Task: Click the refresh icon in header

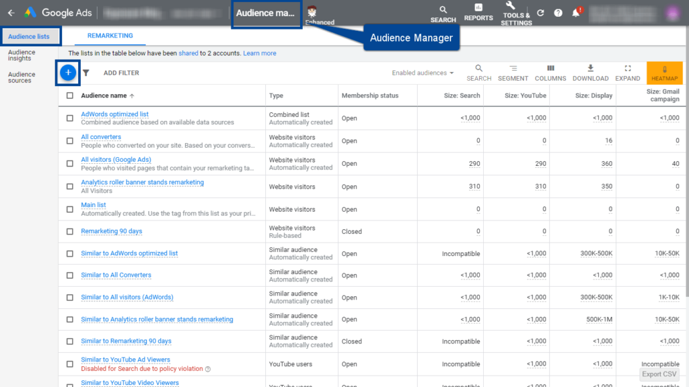Action: click(x=540, y=13)
